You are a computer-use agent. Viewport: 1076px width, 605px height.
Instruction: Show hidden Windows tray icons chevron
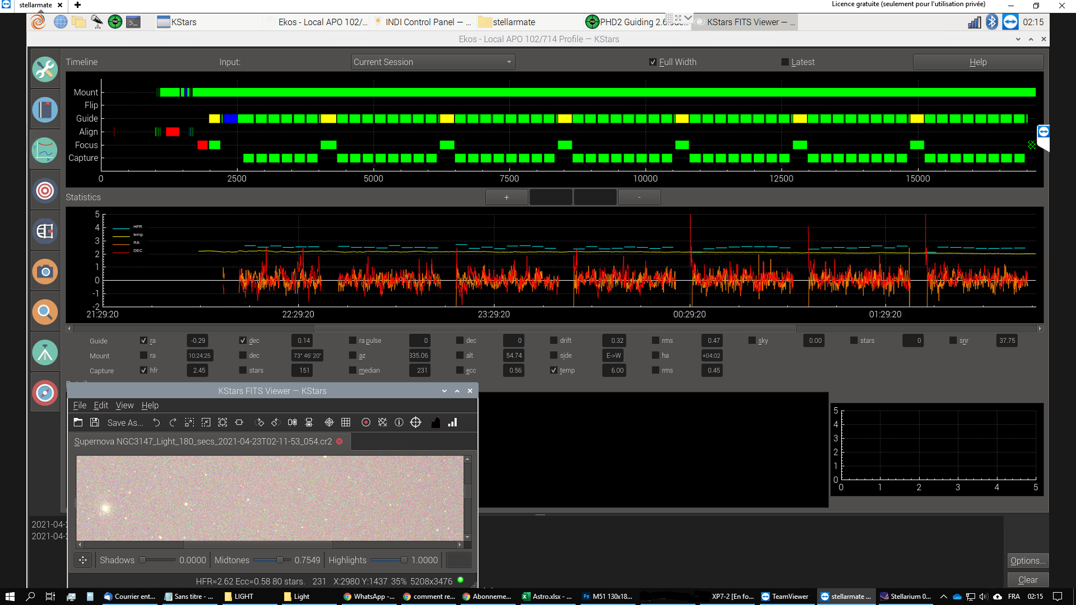pos(943,597)
